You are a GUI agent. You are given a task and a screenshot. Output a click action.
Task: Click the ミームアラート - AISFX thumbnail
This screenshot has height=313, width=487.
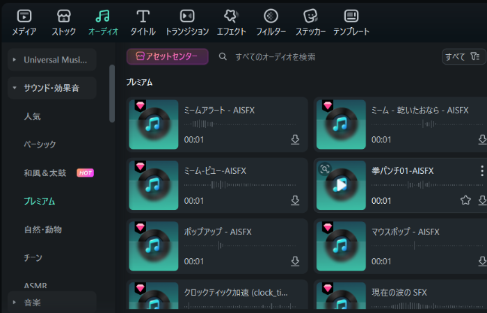[154, 125]
